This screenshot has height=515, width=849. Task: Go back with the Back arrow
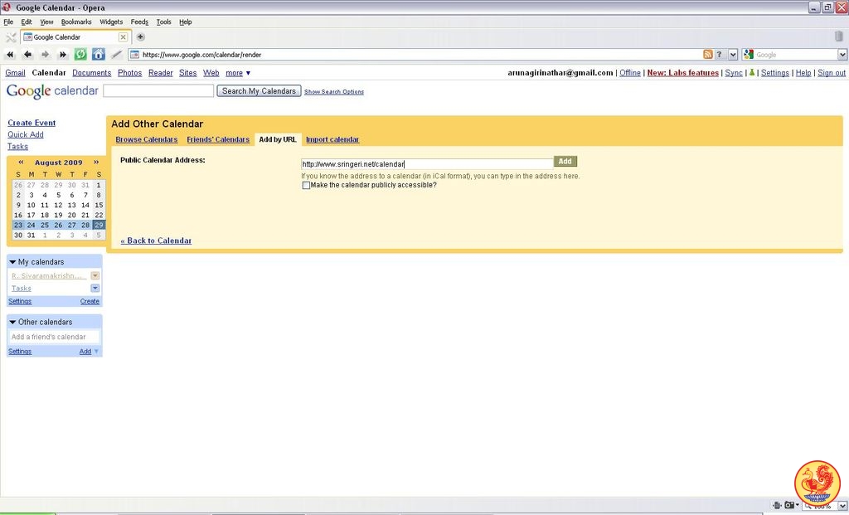[27, 54]
